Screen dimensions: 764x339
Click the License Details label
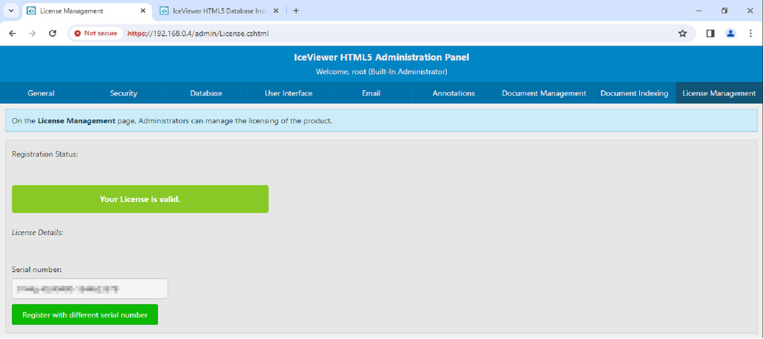[x=37, y=233]
